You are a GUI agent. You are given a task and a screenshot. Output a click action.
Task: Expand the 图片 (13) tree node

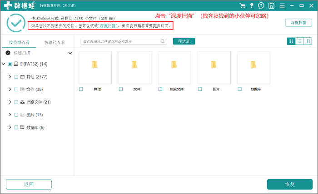(x=10, y=114)
